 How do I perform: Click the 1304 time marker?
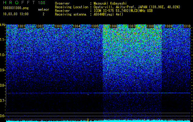point(77,26)
